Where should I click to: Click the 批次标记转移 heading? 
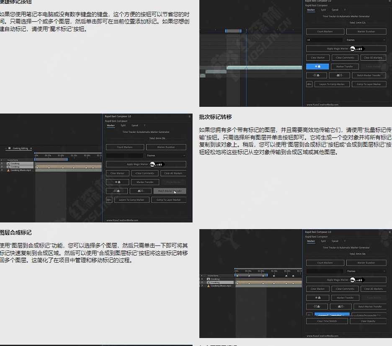[x=216, y=117]
